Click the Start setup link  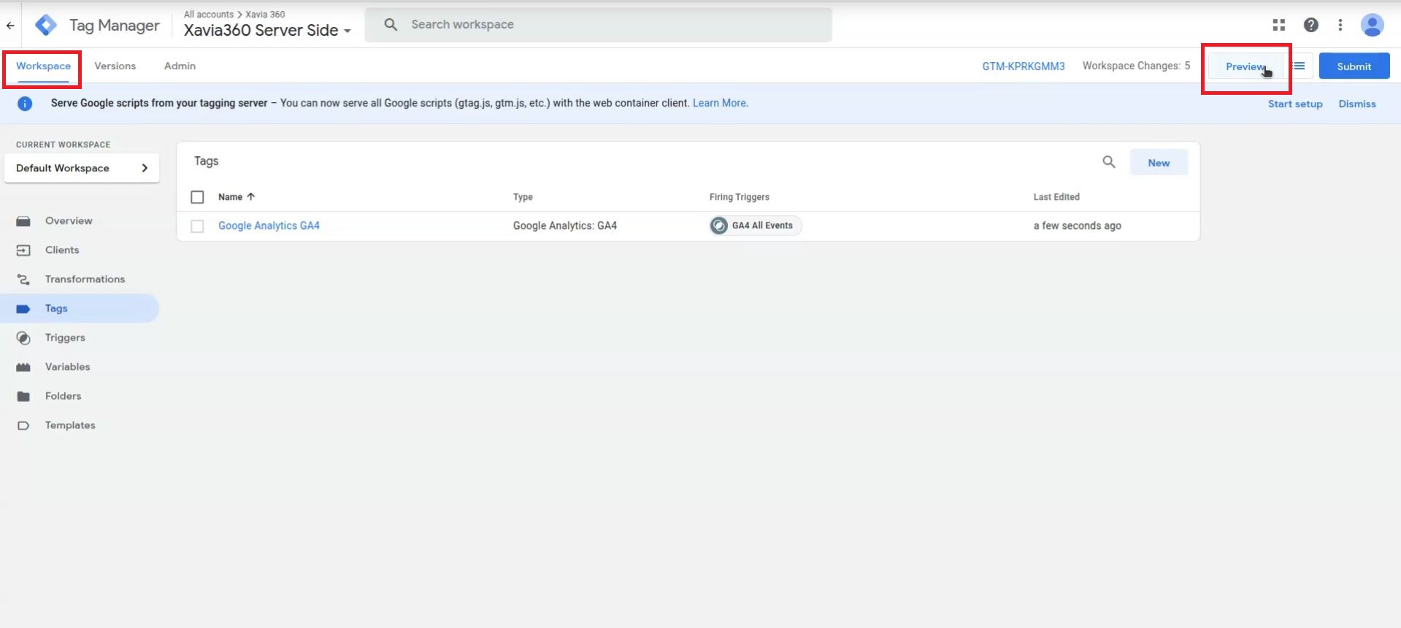click(x=1295, y=104)
